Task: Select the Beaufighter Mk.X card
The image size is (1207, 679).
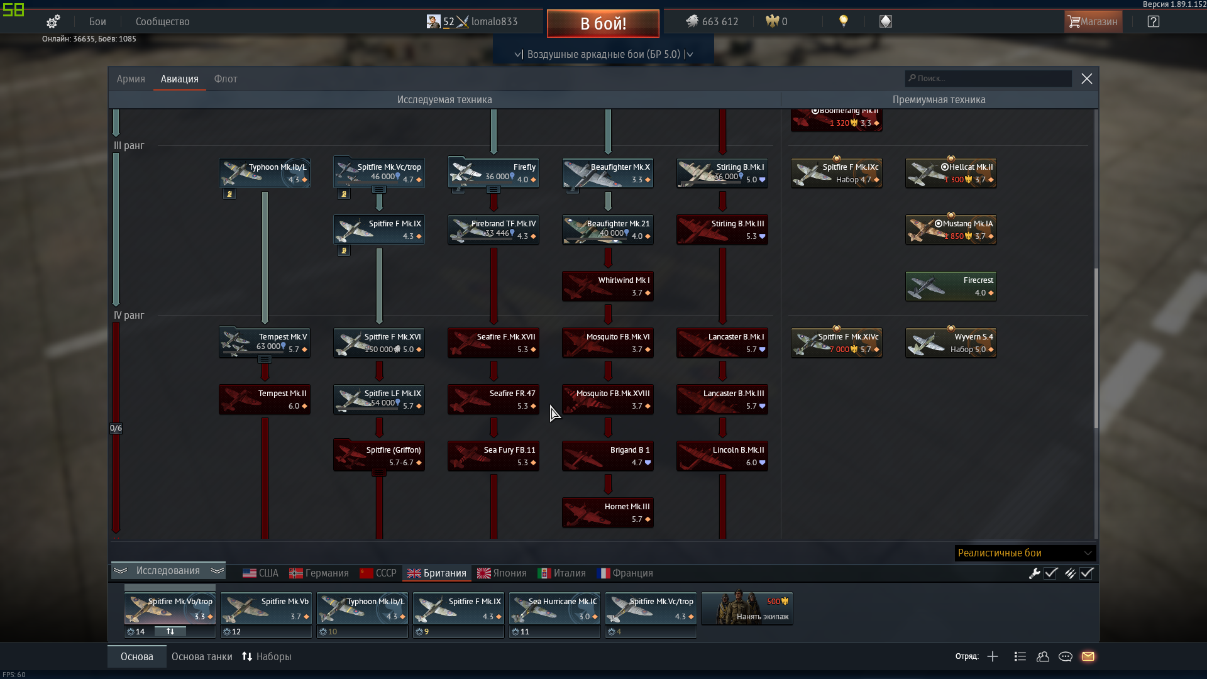Action: click(607, 173)
